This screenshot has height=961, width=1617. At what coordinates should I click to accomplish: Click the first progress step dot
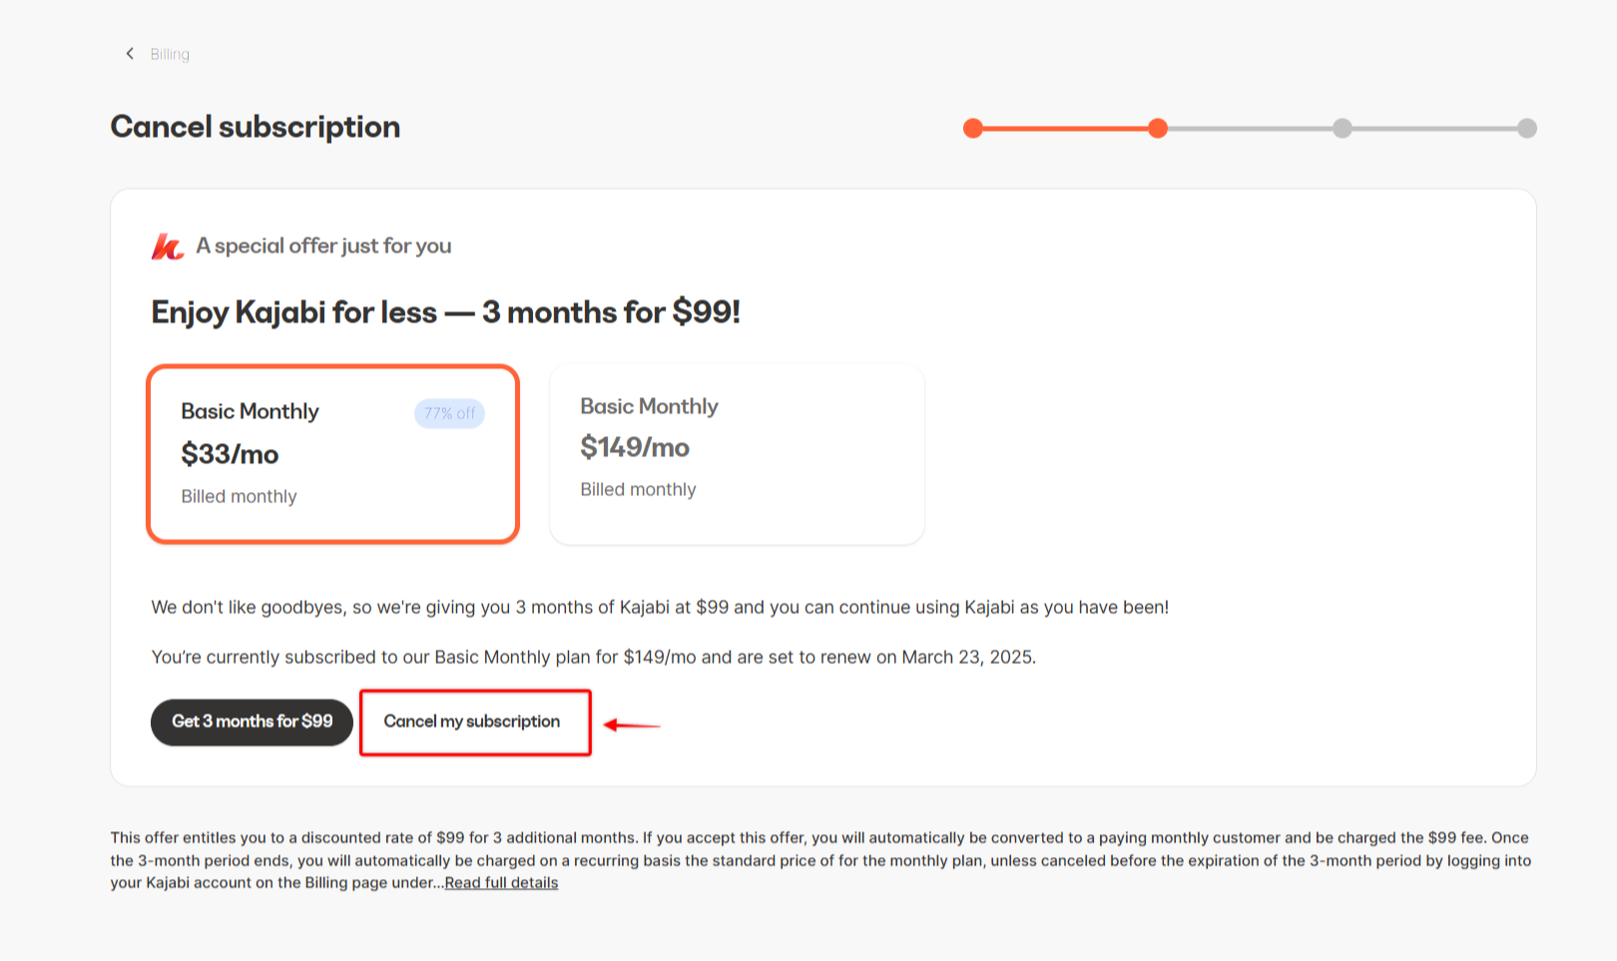click(x=973, y=128)
